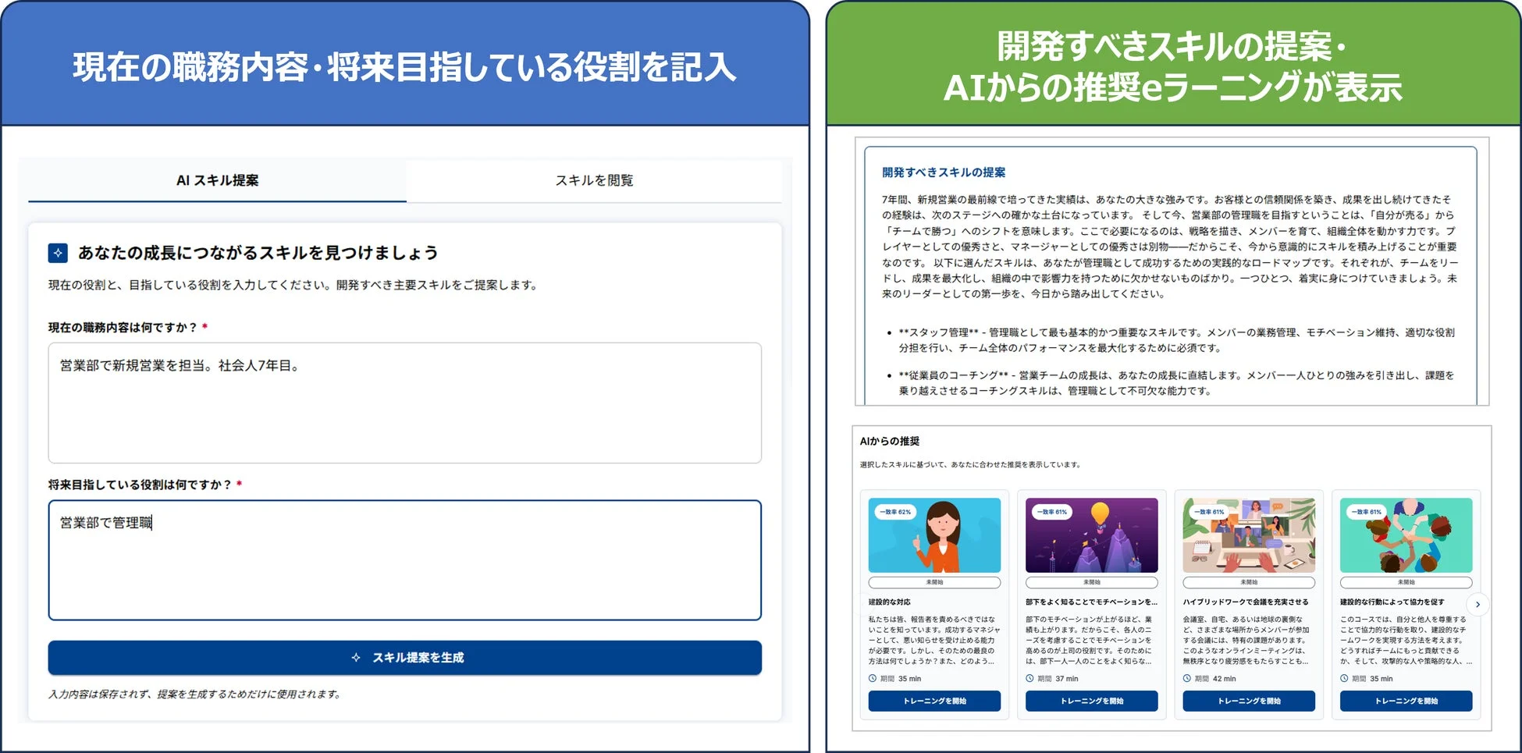Viewport: 1522px width, 753px height.
Task: Start training for the ハイブリッドワーク meeting course
Action: [1249, 701]
